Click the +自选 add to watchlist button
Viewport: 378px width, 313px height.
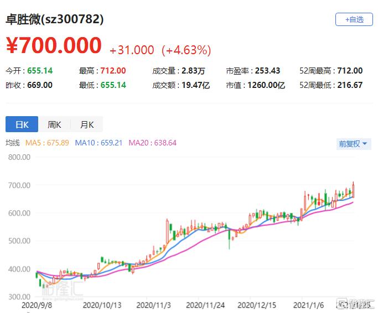click(354, 19)
